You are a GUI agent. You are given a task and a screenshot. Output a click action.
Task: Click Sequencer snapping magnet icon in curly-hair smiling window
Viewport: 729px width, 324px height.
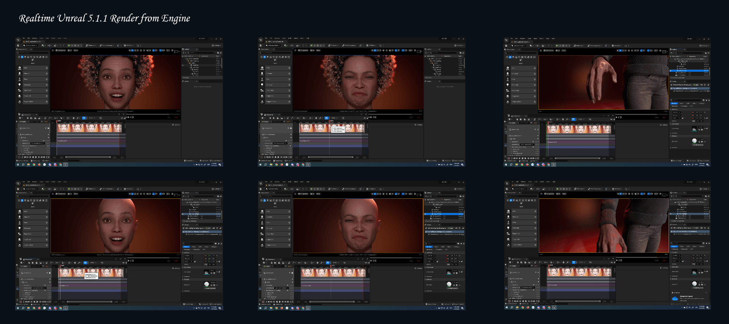click(x=84, y=118)
